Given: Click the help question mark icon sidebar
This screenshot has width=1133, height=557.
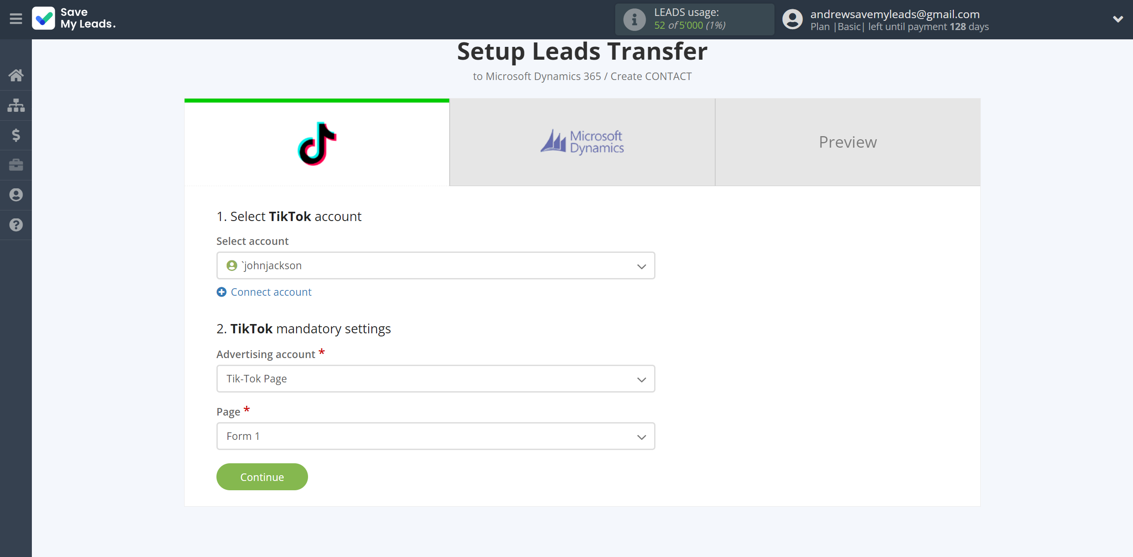Looking at the screenshot, I should 16,225.
